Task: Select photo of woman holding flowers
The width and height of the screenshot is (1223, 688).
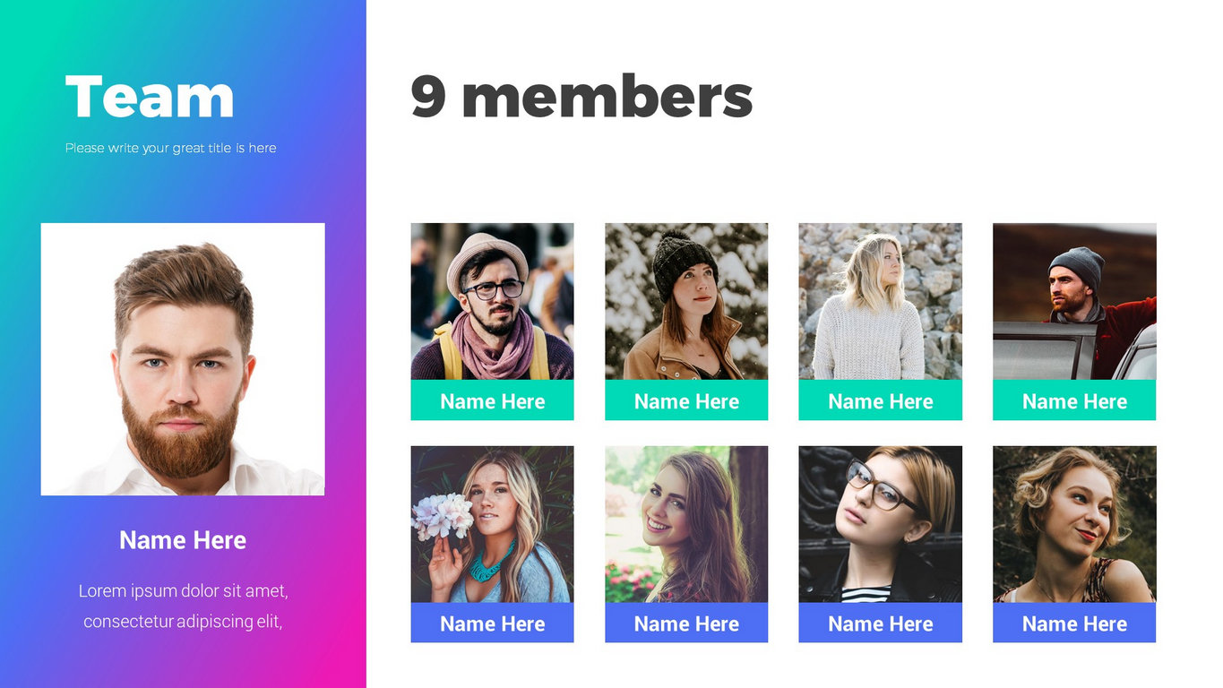Action: 492,524
